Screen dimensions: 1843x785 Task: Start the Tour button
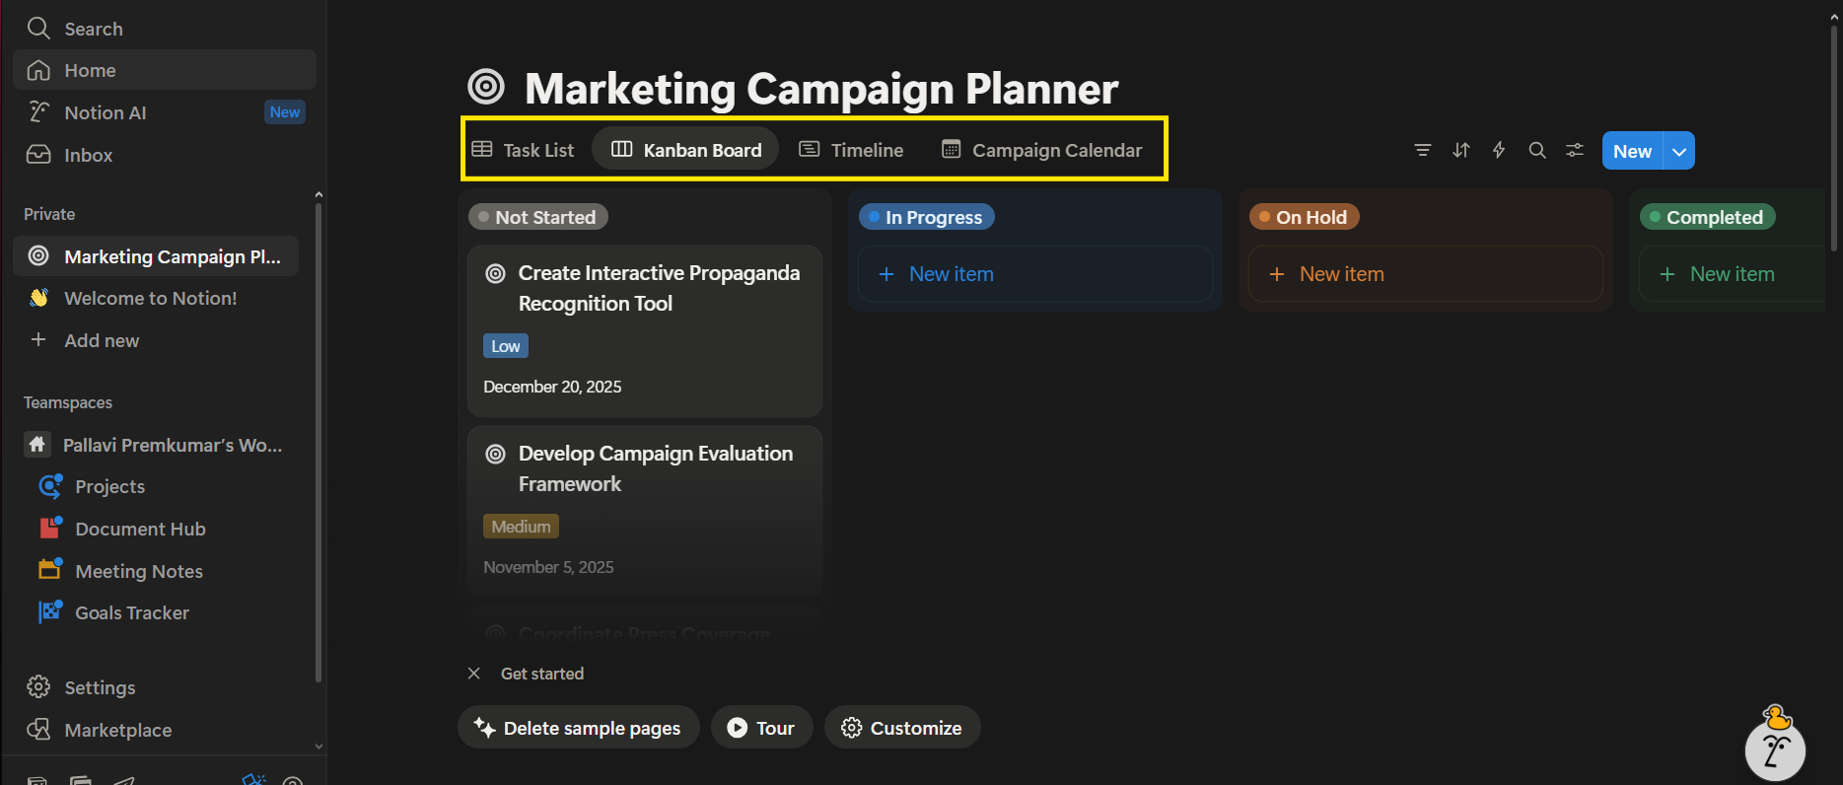click(x=761, y=728)
